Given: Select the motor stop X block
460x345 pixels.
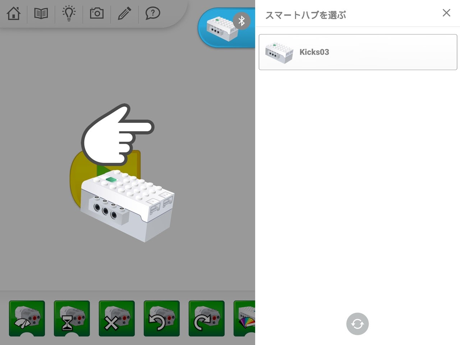Looking at the screenshot, I should click(117, 318).
